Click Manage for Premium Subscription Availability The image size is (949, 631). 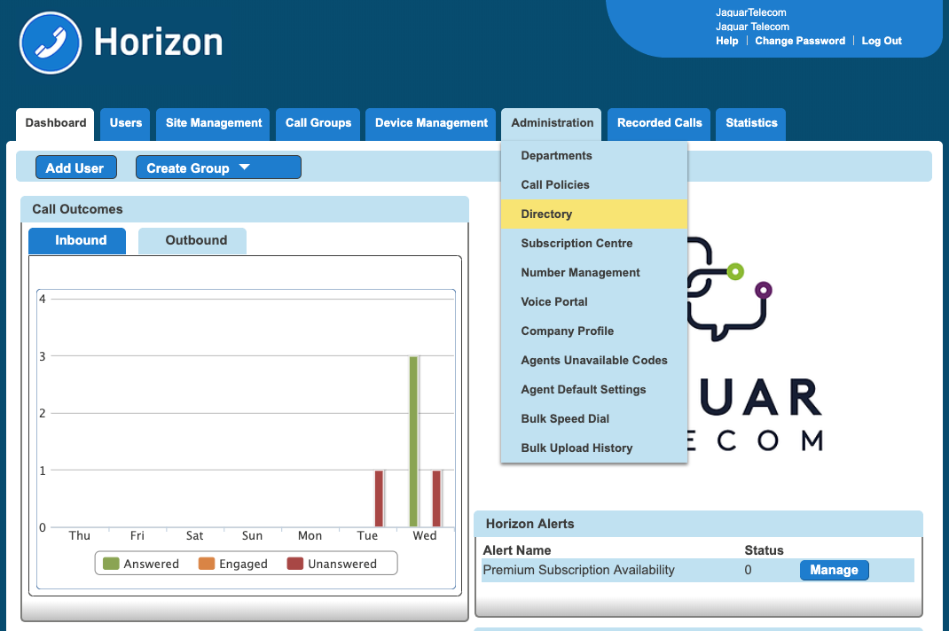pyautogui.click(x=834, y=570)
